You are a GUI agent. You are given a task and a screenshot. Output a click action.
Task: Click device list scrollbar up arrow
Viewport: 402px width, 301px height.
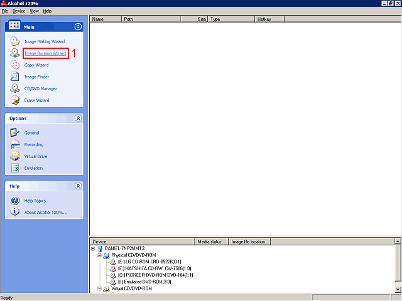(x=398, y=241)
